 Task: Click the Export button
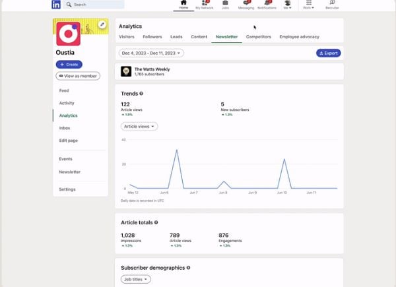pos(328,53)
